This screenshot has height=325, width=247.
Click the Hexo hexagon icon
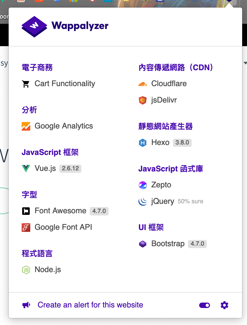pos(143,143)
